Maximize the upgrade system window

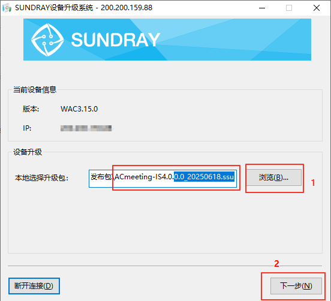pos(289,8)
